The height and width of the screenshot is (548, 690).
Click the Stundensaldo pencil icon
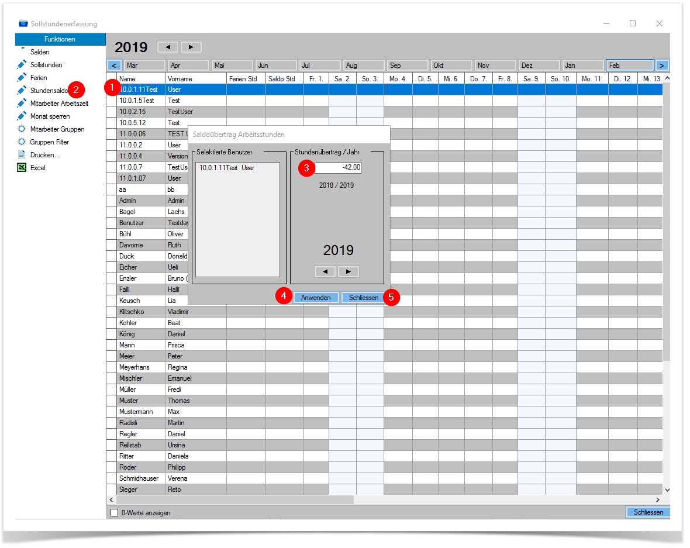[22, 90]
